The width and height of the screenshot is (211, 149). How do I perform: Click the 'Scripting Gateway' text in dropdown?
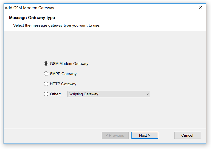coord(83,94)
